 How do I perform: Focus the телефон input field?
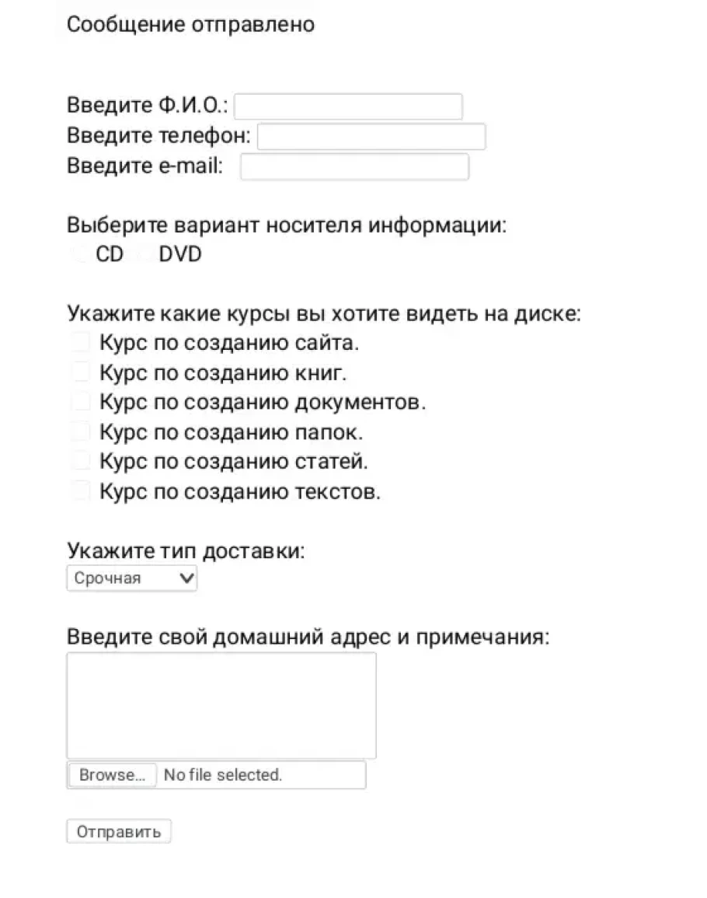(371, 137)
